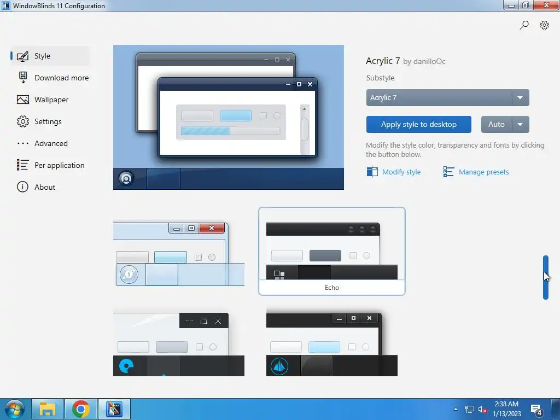560x420 pixels.
Task: Click the Download more sidebar icon
Action: click(23, 78)
